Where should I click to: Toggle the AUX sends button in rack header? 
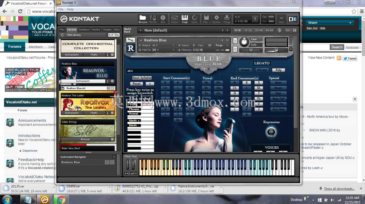coord(288,30)
